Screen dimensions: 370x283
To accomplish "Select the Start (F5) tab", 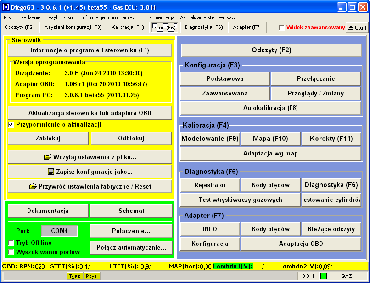I will click(x=165, y=28).
